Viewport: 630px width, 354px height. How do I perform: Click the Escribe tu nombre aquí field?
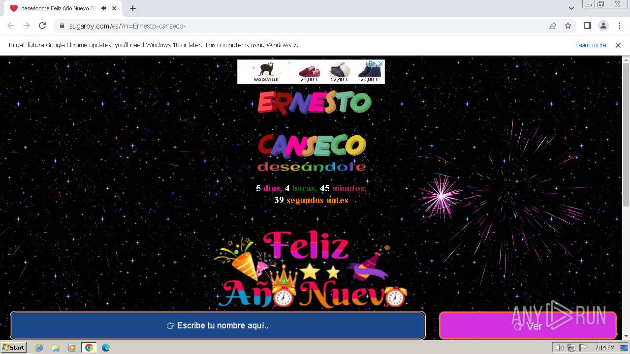(x=218, y=325)
